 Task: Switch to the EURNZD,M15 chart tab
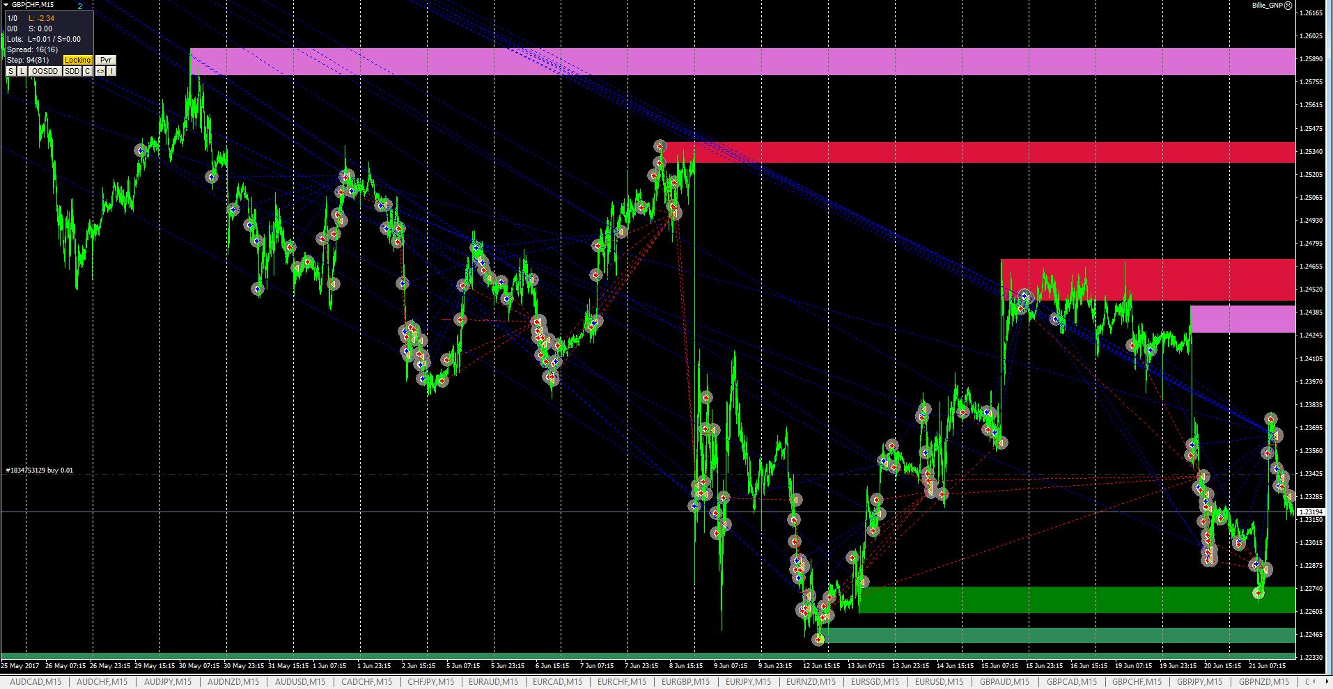click(x=812, y=682)
